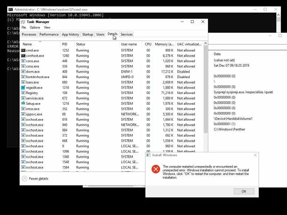This screenshot has height=215, width=287.
Task: Click the Registry process icon
Action: pos(23,93)
